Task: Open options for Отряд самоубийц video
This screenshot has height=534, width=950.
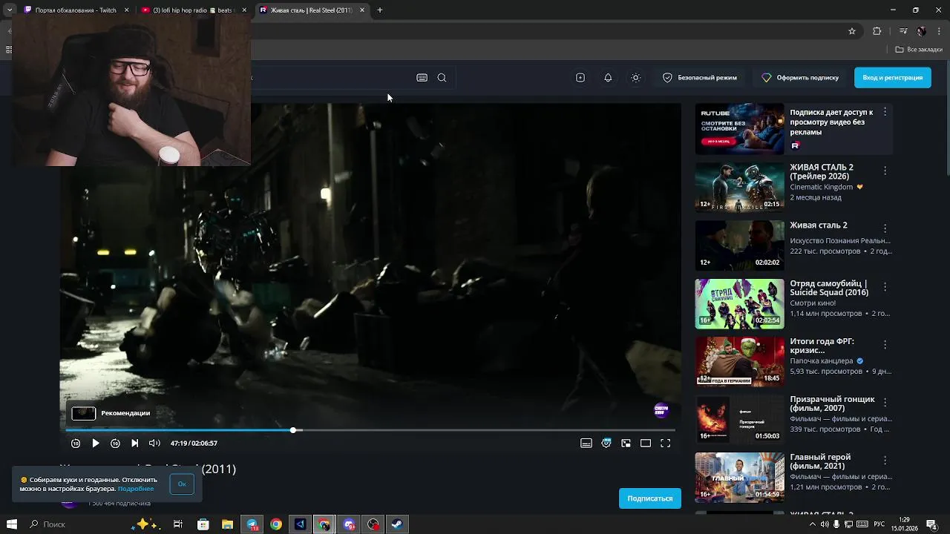Action: [885, 286]
